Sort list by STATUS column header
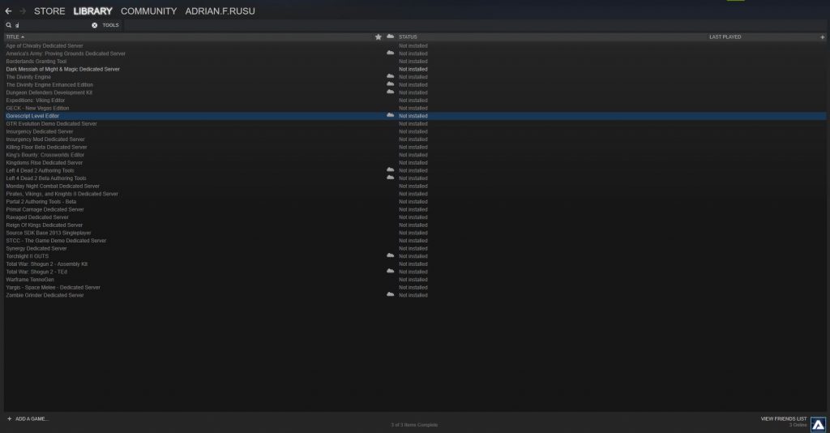The width and height of the screenshot is (830, 433). point(408,37)
